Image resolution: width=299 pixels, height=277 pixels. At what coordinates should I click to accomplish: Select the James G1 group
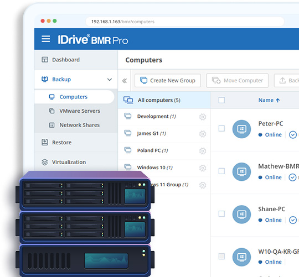(164, 133)
